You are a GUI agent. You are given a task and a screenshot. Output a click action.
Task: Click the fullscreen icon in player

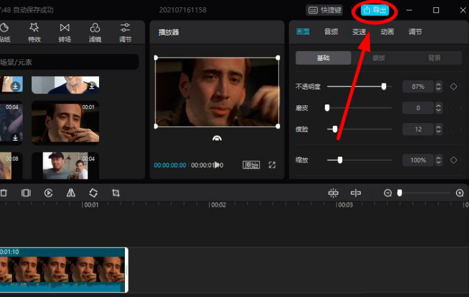click(272, 165)
